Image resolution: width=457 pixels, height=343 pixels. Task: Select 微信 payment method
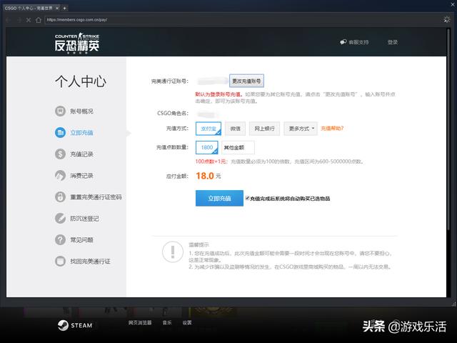pyautogui.click(x=235, y=129)
